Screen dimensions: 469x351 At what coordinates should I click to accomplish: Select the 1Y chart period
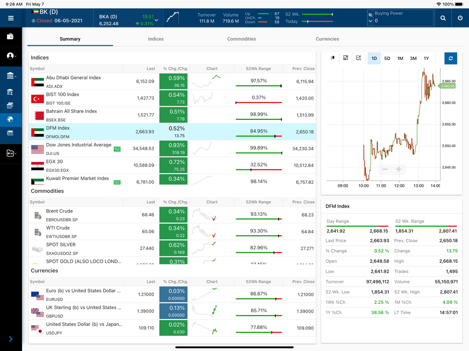click(x=426, y=58)
